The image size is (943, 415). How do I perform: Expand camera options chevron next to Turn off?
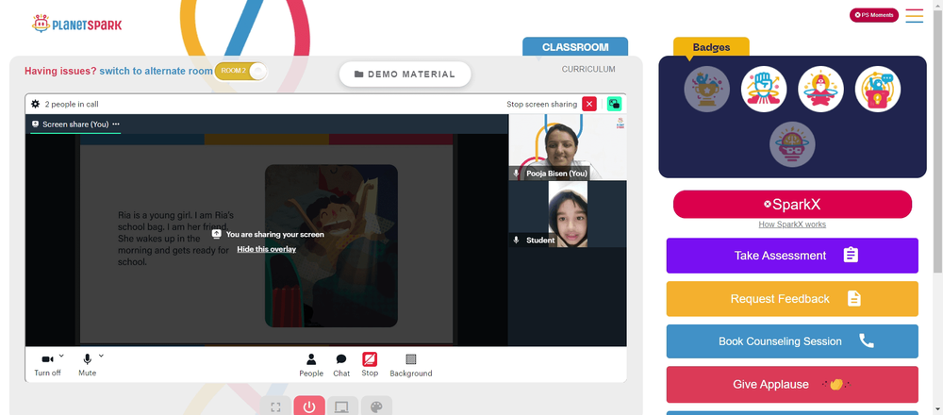tap(61, 356)
